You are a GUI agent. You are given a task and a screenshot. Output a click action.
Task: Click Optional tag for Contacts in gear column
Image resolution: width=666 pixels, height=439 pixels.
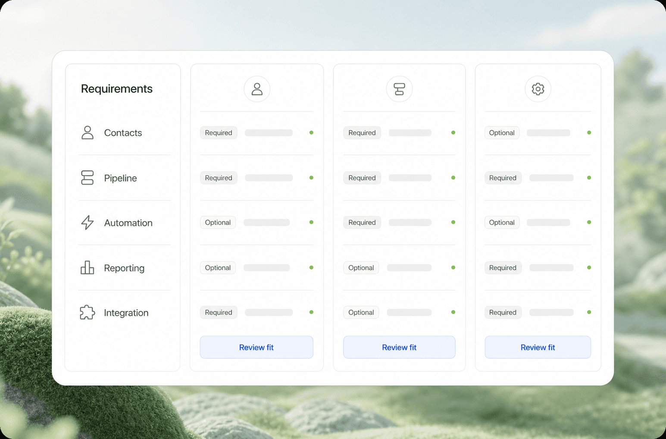pyautogui.click(x=502, y=133)
